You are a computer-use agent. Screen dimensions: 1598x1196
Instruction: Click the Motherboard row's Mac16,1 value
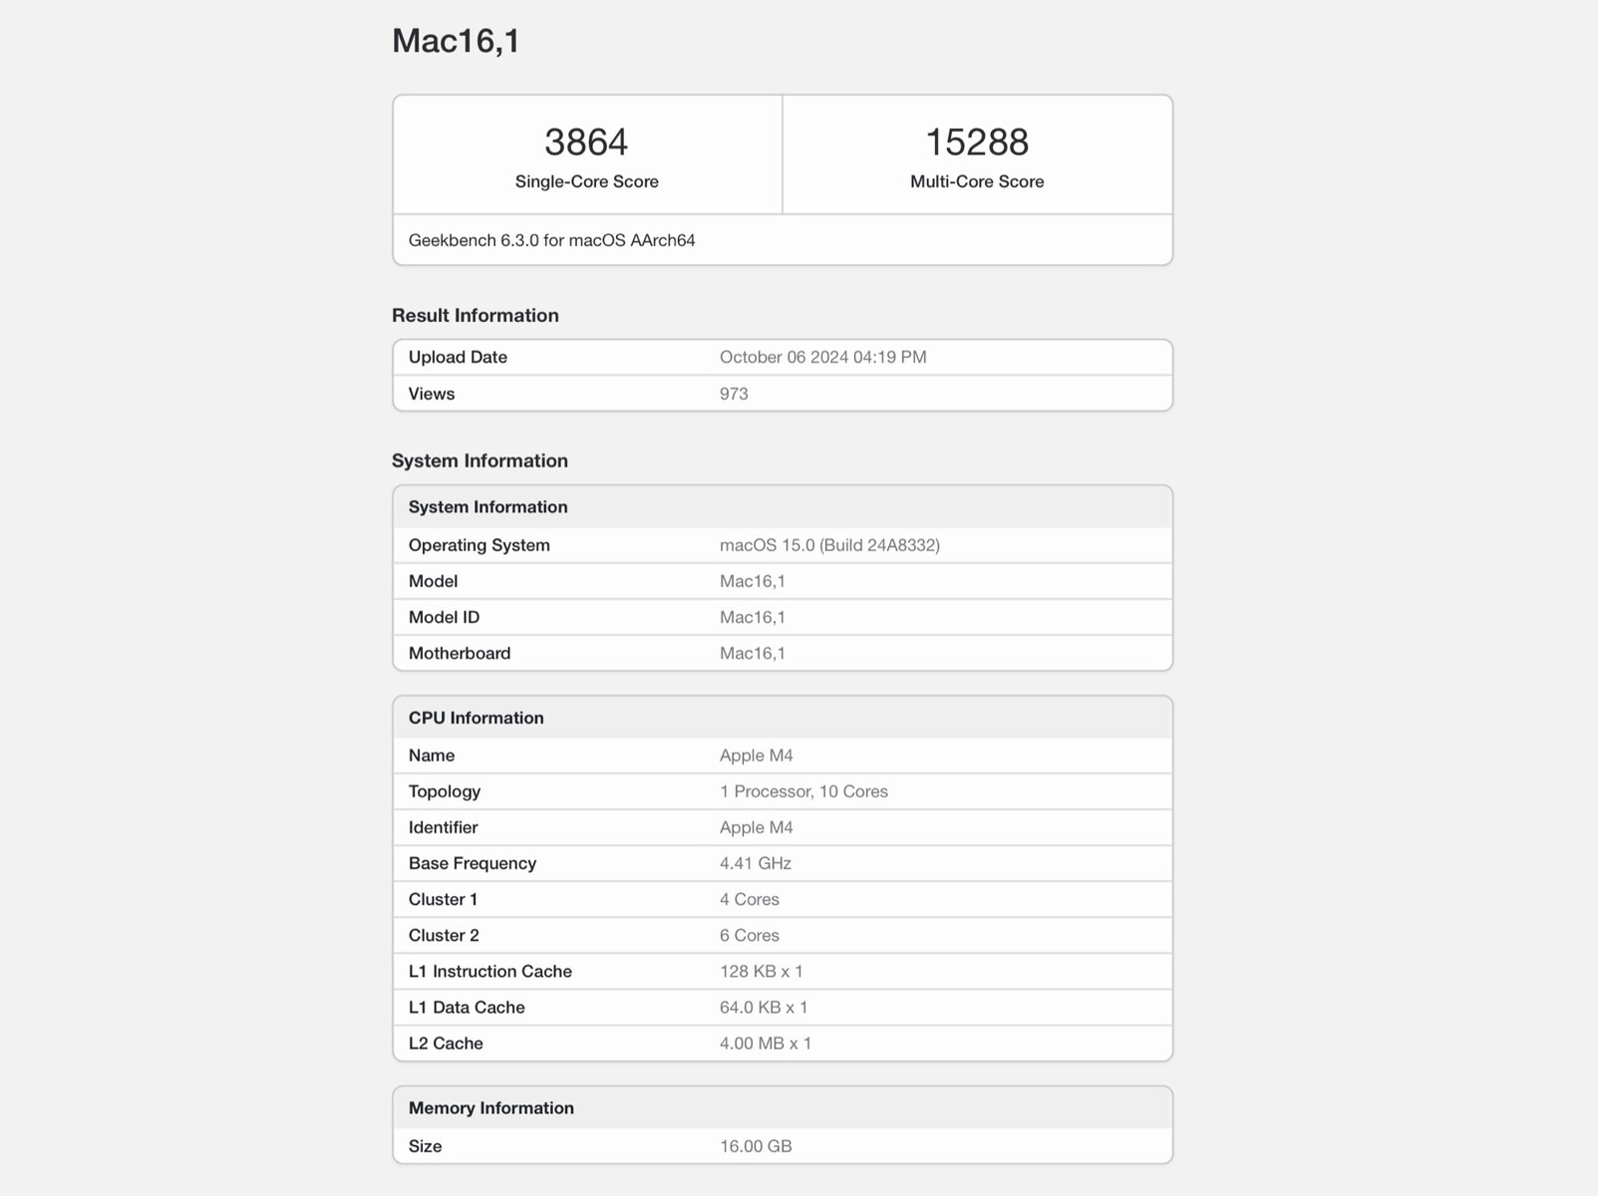pyautogui.click(x=752, y=653)
